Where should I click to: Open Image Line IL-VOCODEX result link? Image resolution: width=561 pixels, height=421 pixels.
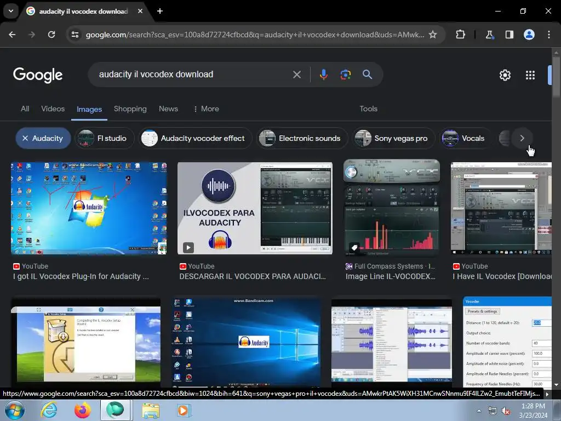390,276
